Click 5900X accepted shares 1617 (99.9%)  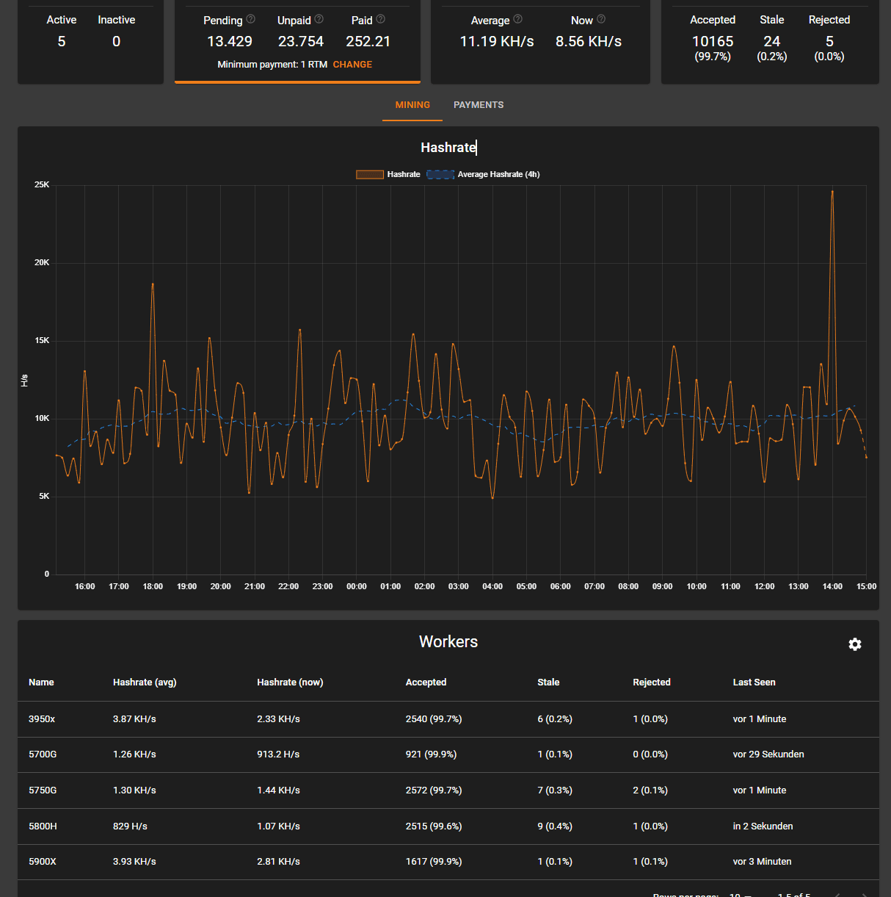point(434,862)
